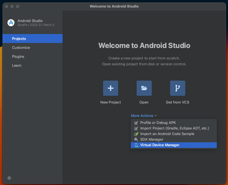Click the Virtual Device Manager phone icon

pos(136,145)
